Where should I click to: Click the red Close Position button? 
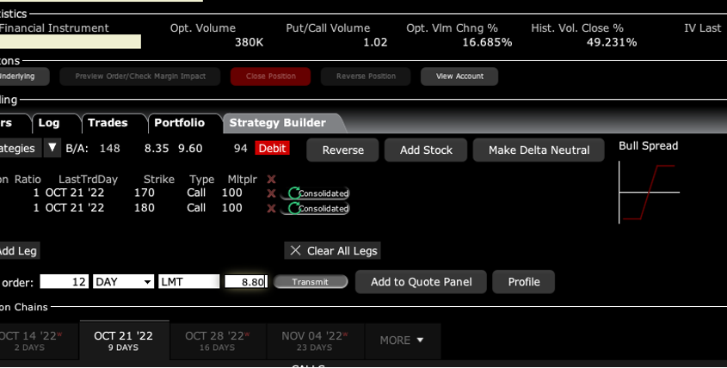(x=271, y=77)
